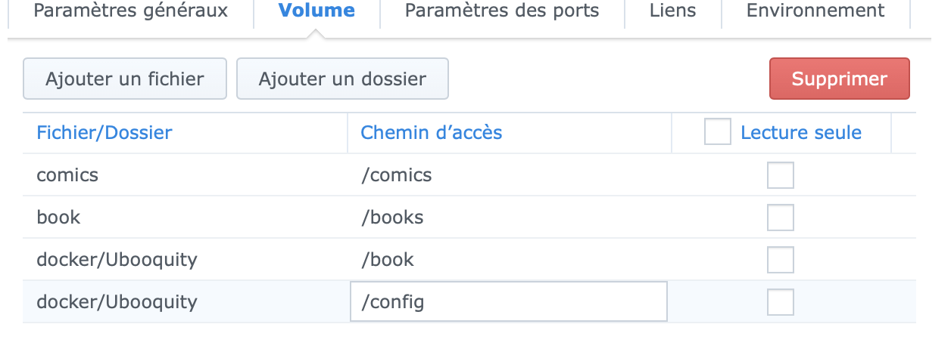Check read-only for the /books path row

pos(781,218)
